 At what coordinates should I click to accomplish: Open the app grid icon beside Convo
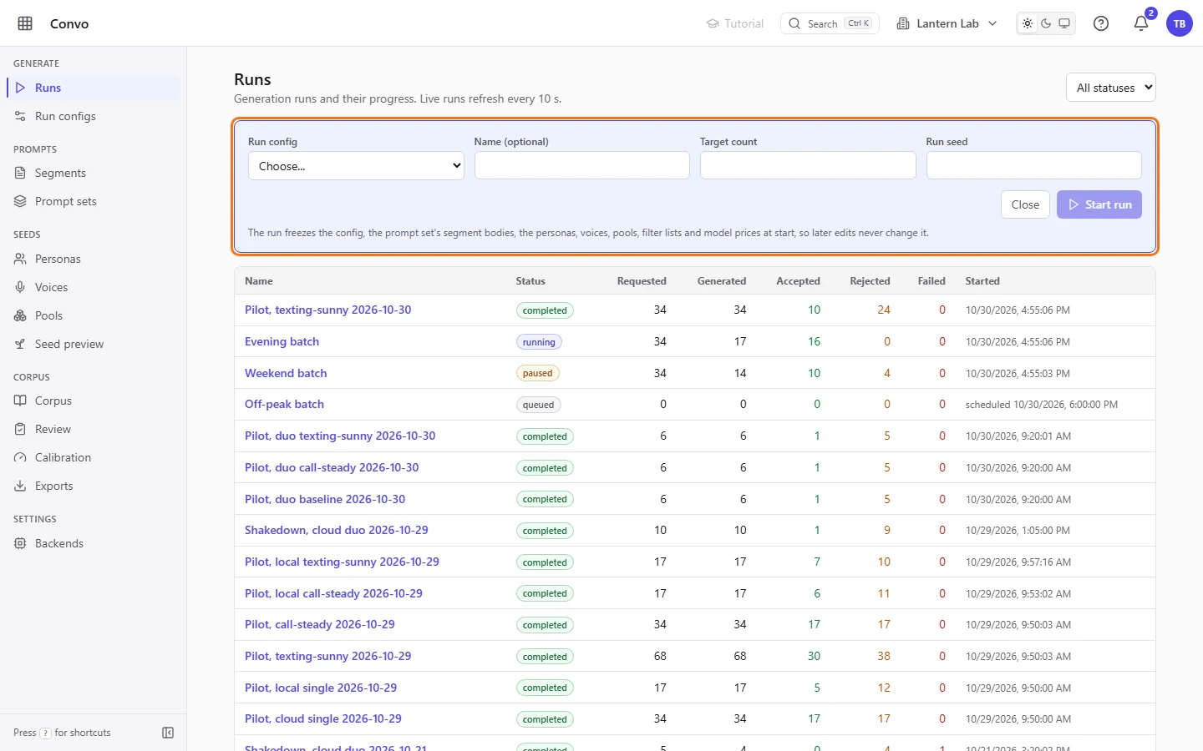[x=25, y=23]
